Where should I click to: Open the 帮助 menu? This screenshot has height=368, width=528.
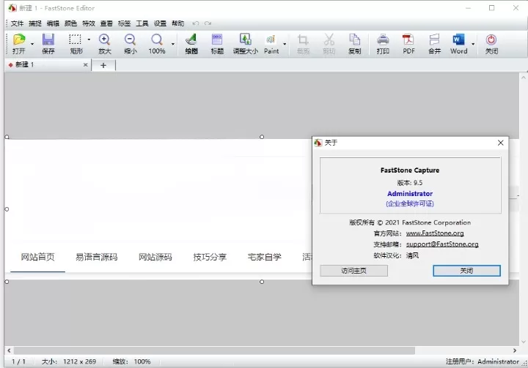point(177,23)
